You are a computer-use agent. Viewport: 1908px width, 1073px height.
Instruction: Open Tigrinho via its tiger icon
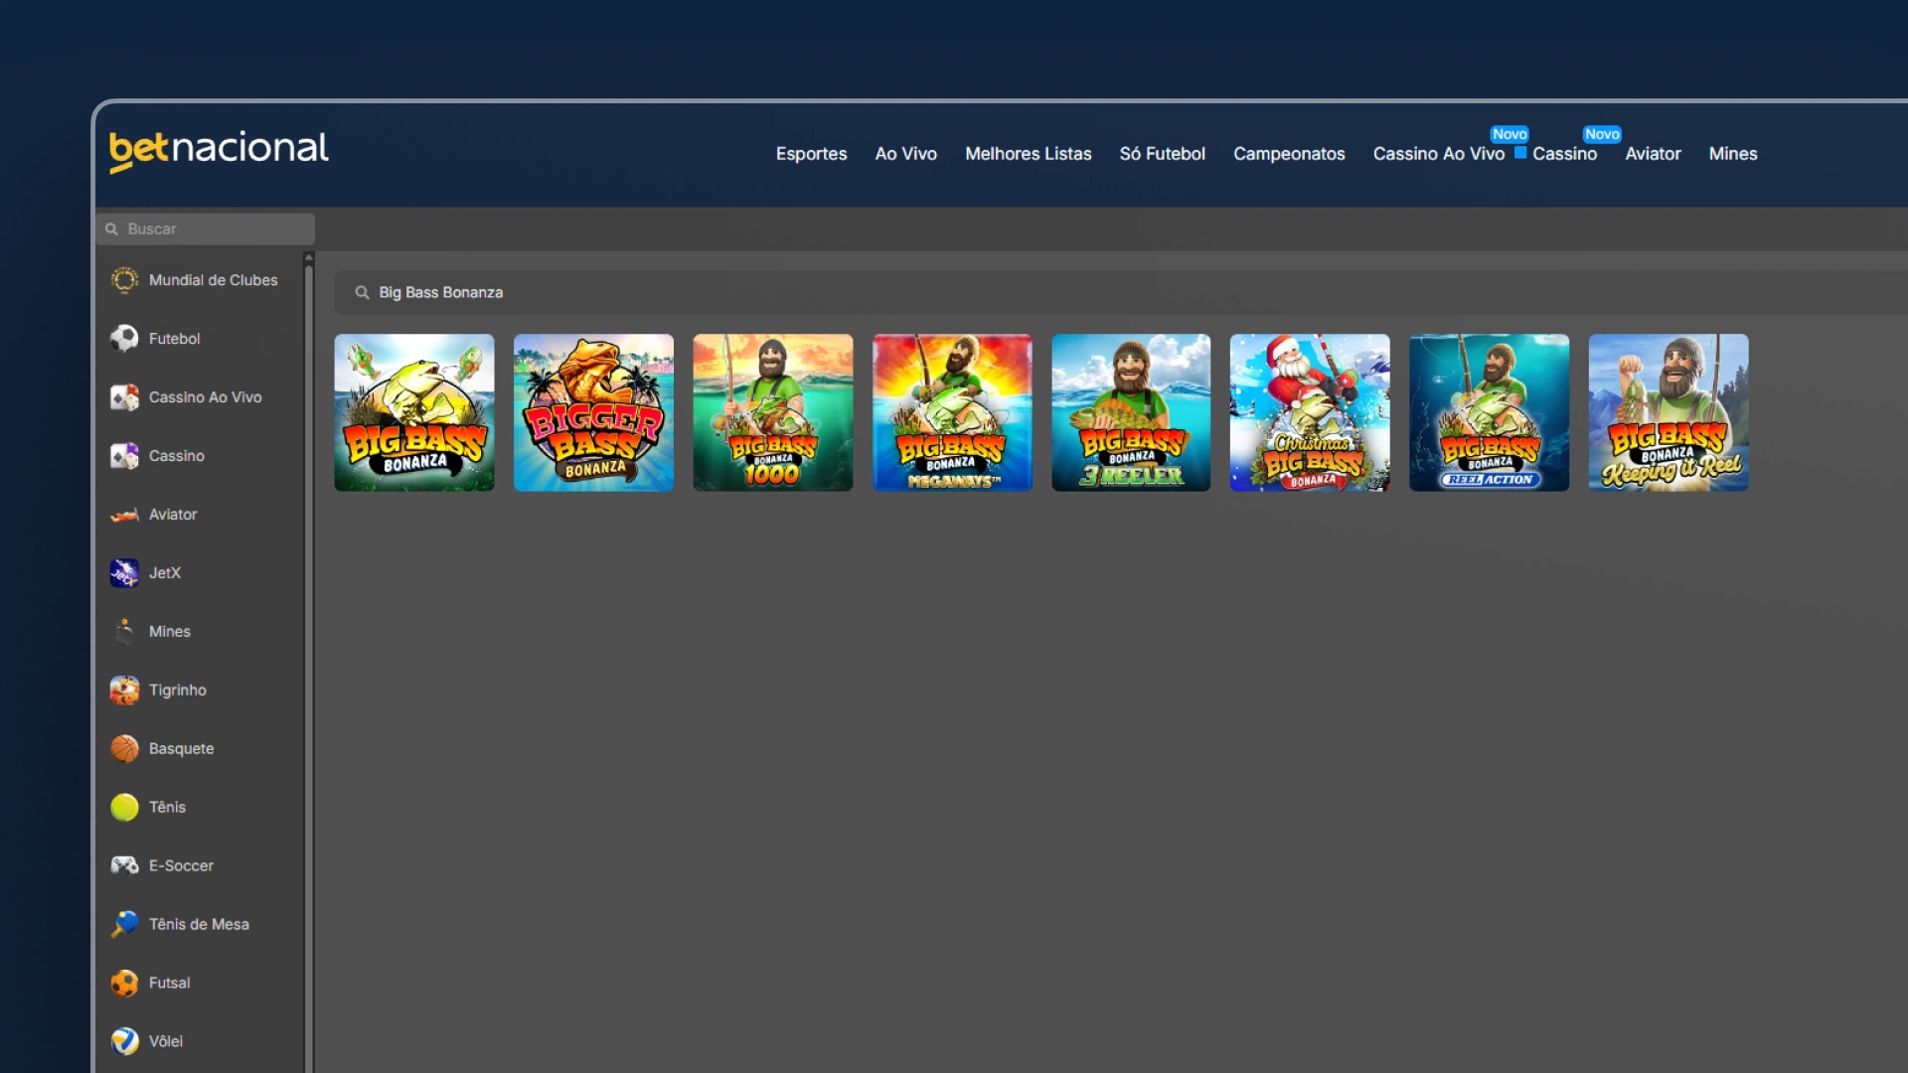pyautogui.click(x=124, y=690)
